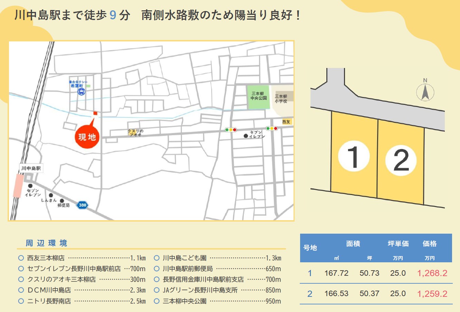Click the green 三本柳中央公園 park area
Screen dimensions: 460x312
(258, 97)
